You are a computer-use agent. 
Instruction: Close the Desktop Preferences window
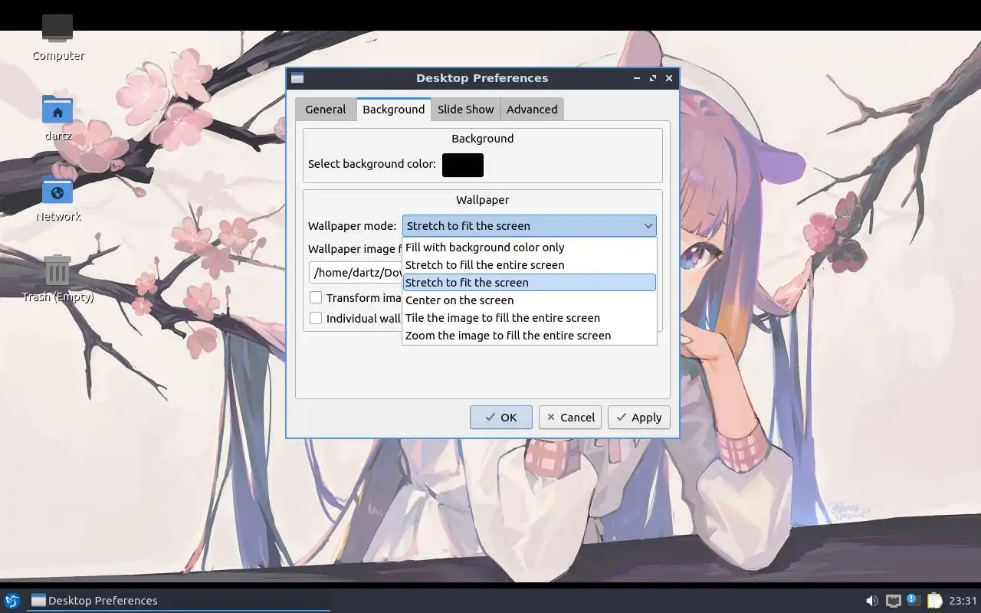[x=669, y=78]
